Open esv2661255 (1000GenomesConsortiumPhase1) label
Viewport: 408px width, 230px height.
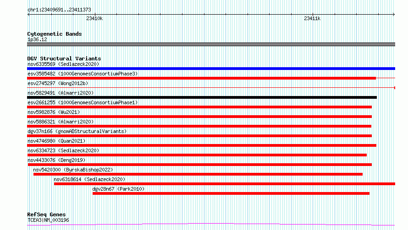[x=83, y=102]
